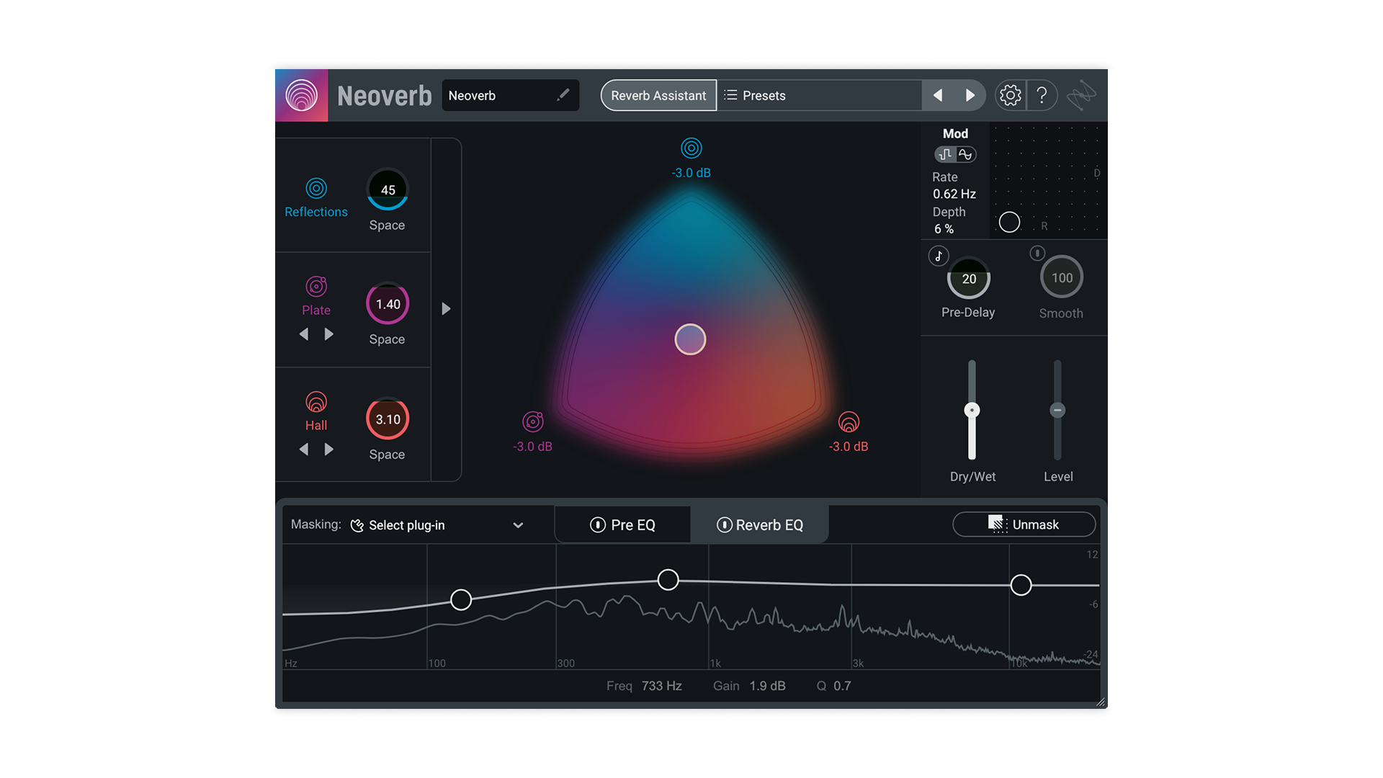Image resolution: width=1383 pixels, height=778 pixels.
Task: Open the settings gear icon
Action: coord(1010,95)
